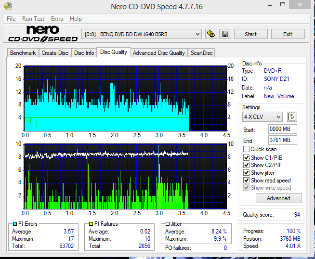315x259 pixels.
Task: Open the BENQ DVD drive dropdown
Action: [x=142, y=34]
